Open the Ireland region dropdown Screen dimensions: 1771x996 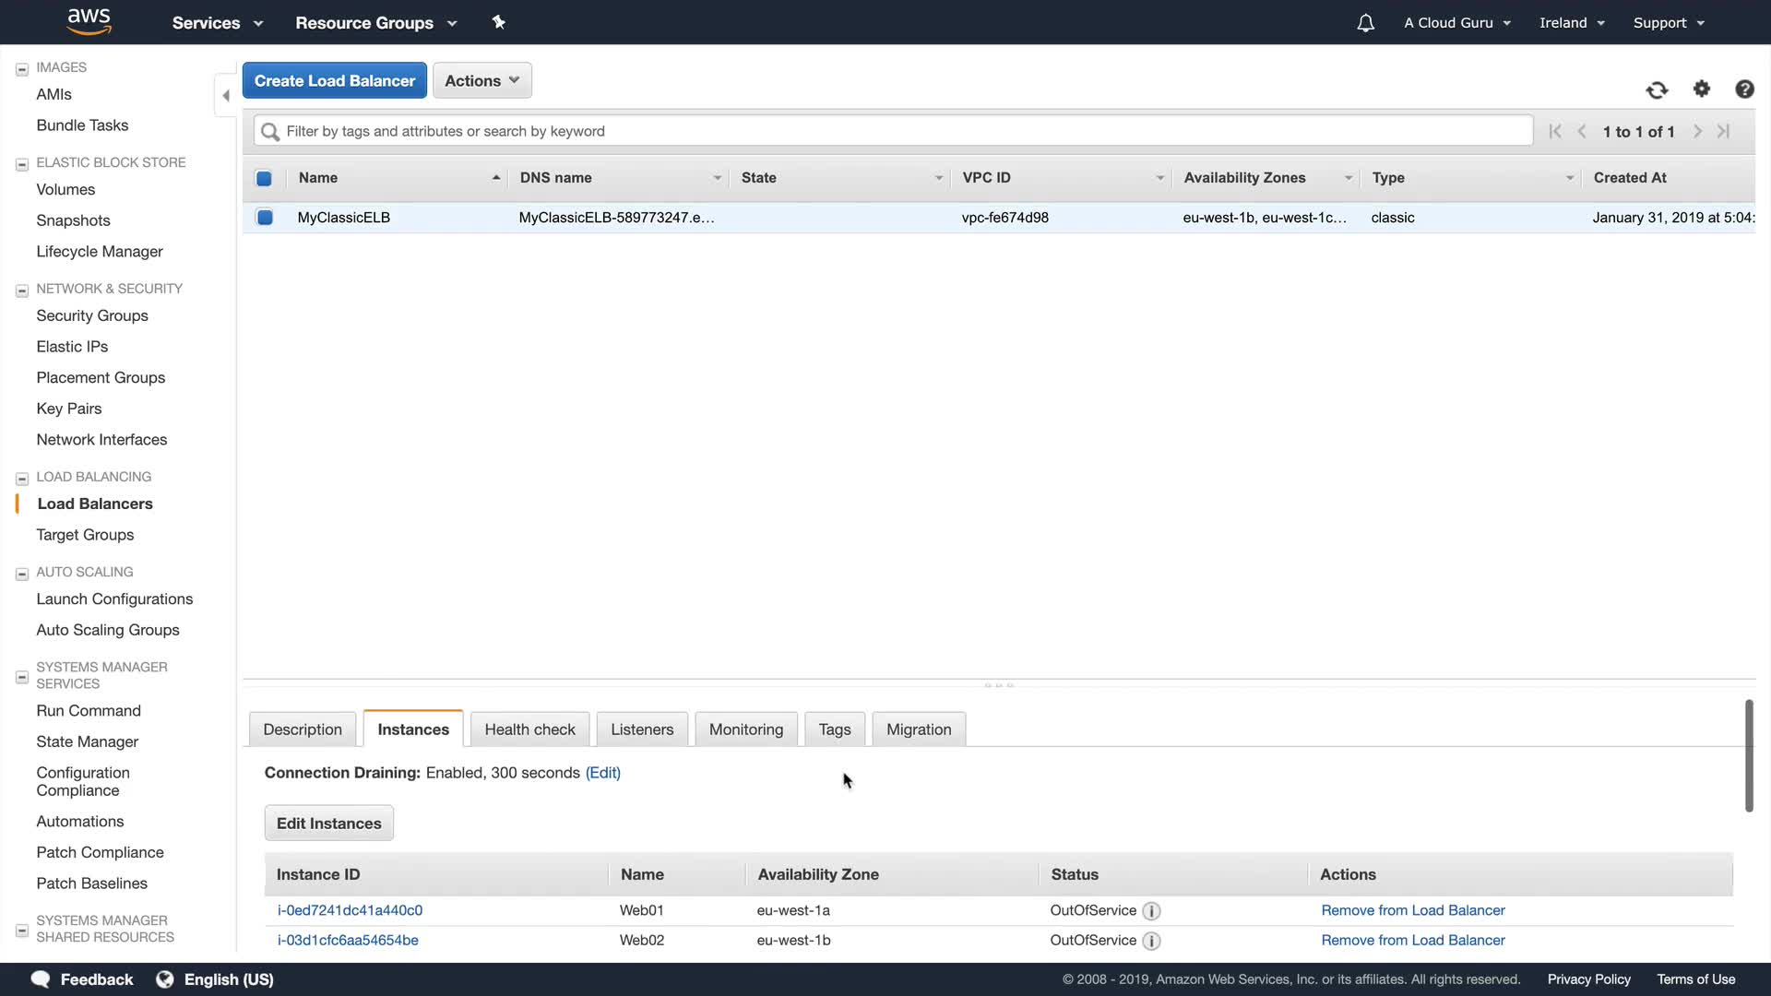tap(1572, 23)
